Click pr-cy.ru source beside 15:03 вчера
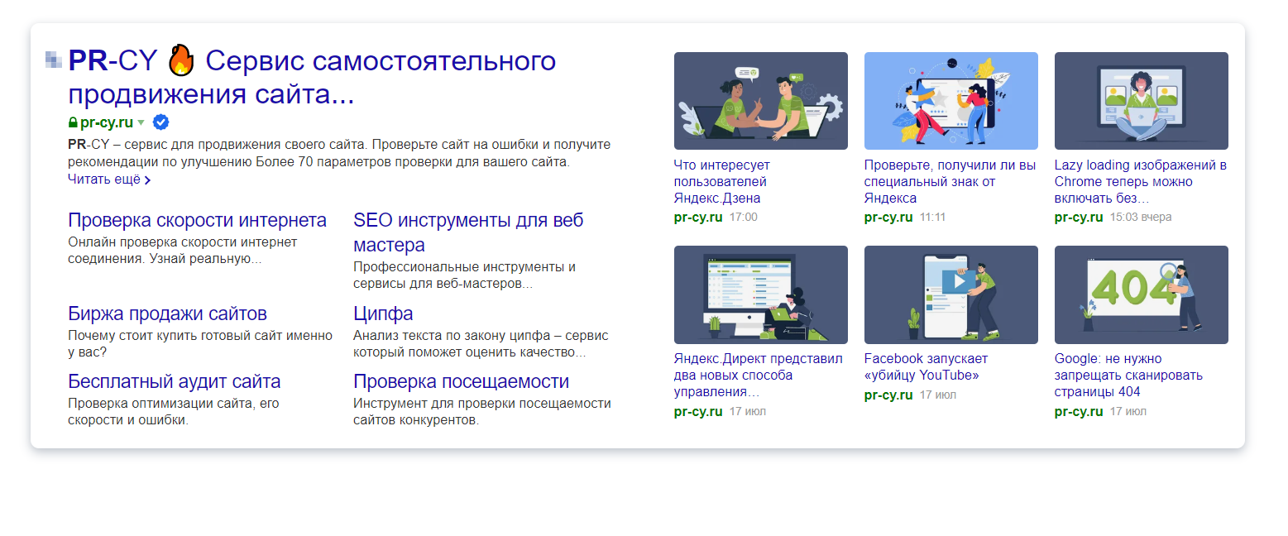Screen dimensions: 1288x536 click(x=1079, y=218)
